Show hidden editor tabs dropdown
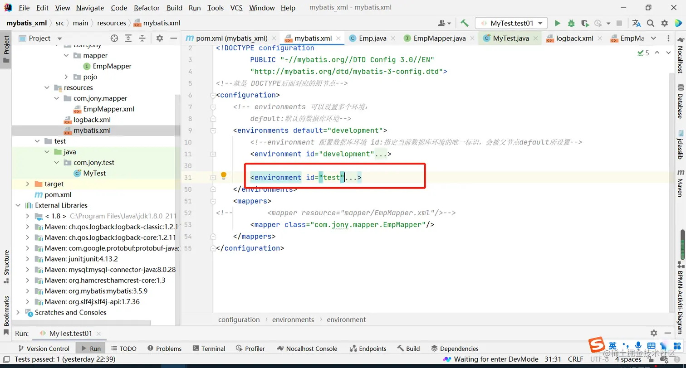 coord(653,39)
